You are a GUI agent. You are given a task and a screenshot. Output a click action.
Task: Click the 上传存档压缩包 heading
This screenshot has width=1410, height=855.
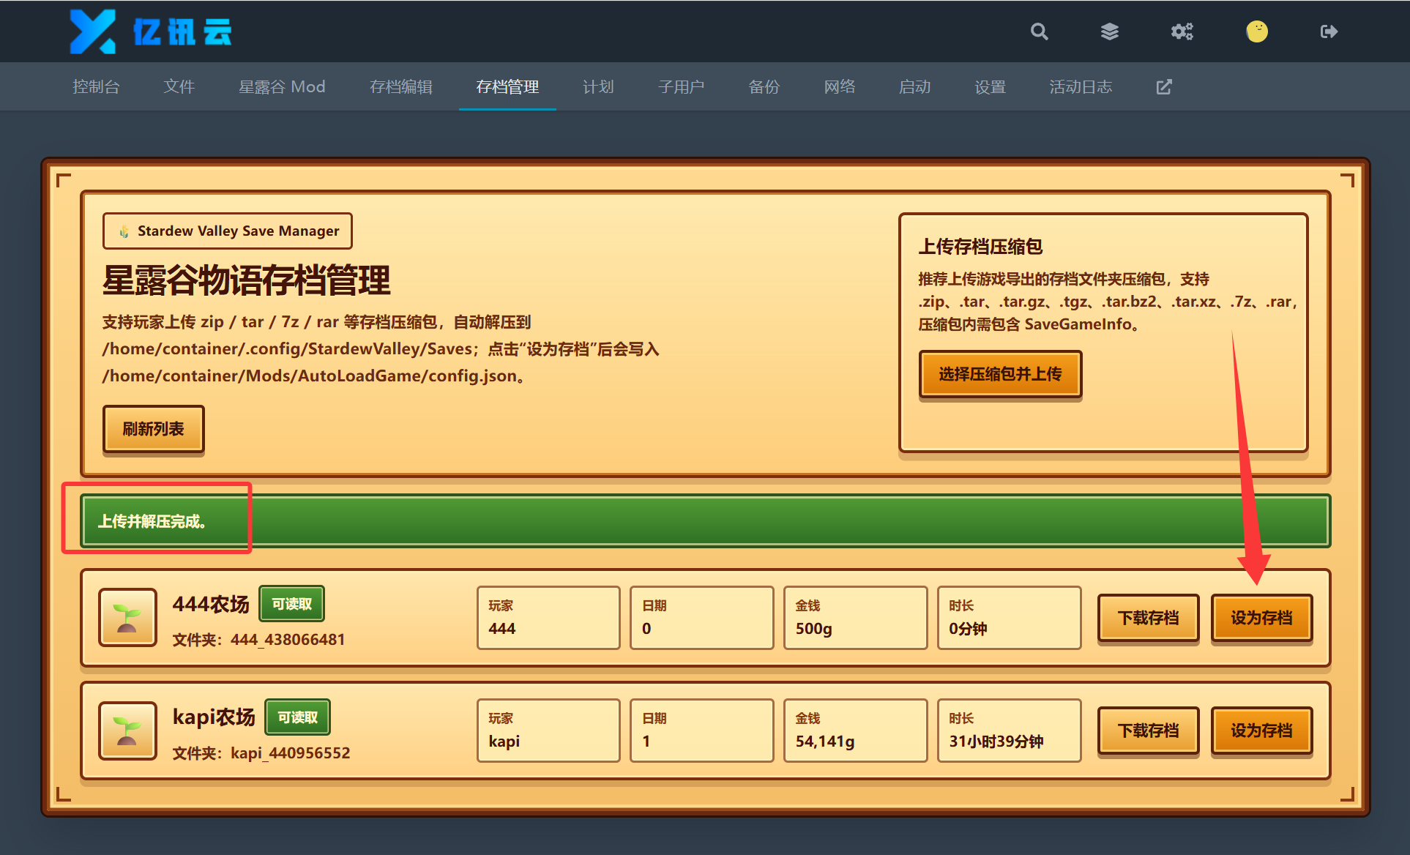point(980,247)
